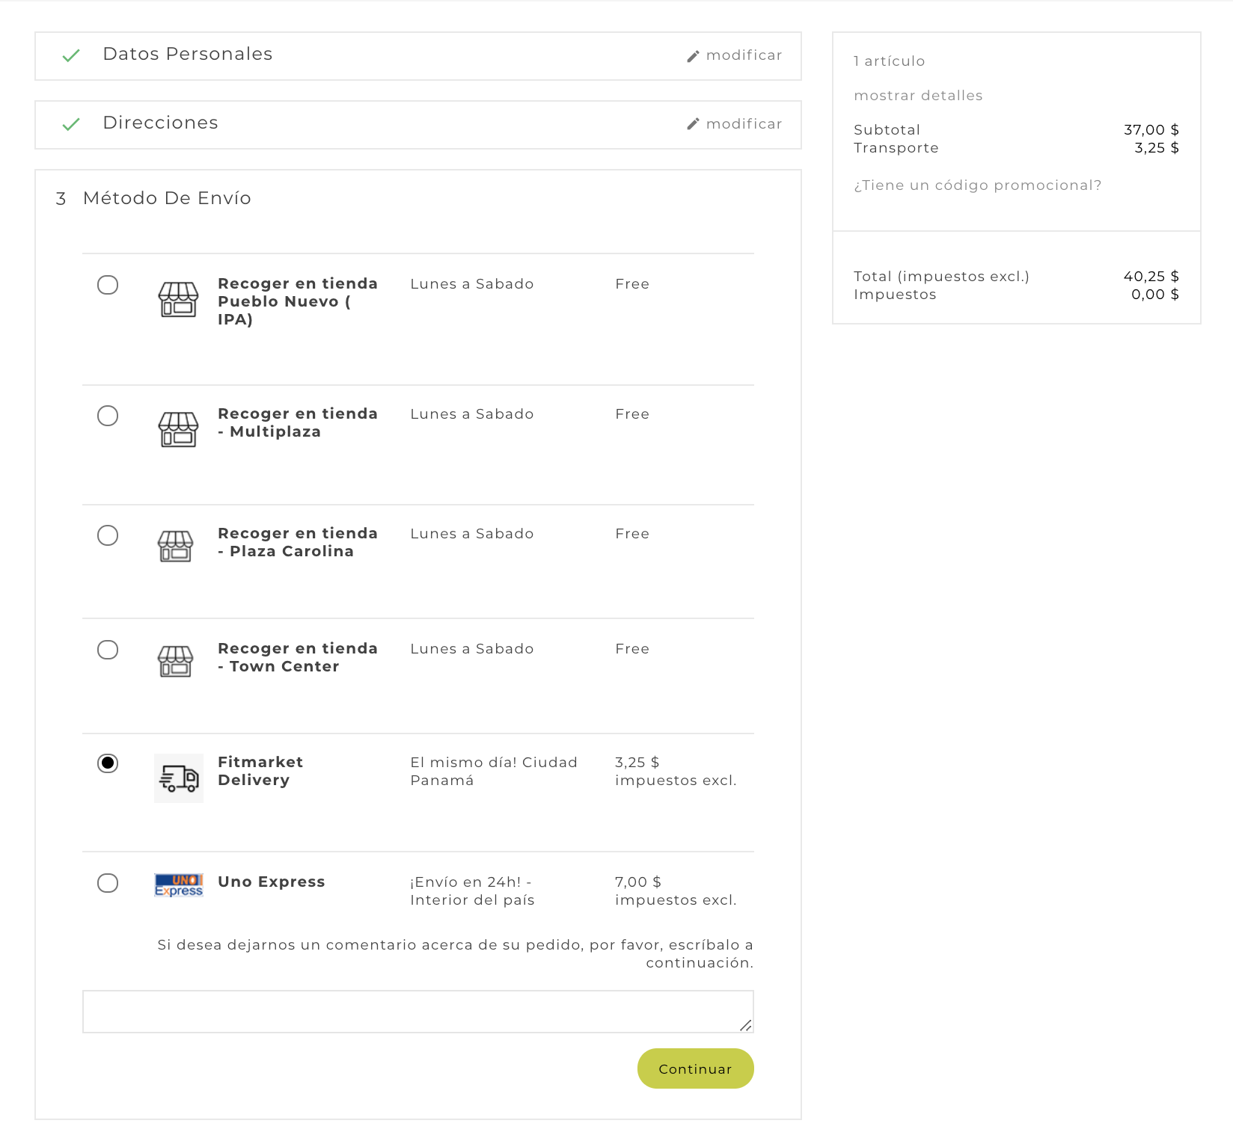Click the Plaza Carolina store icon

(x=176, y=547)
